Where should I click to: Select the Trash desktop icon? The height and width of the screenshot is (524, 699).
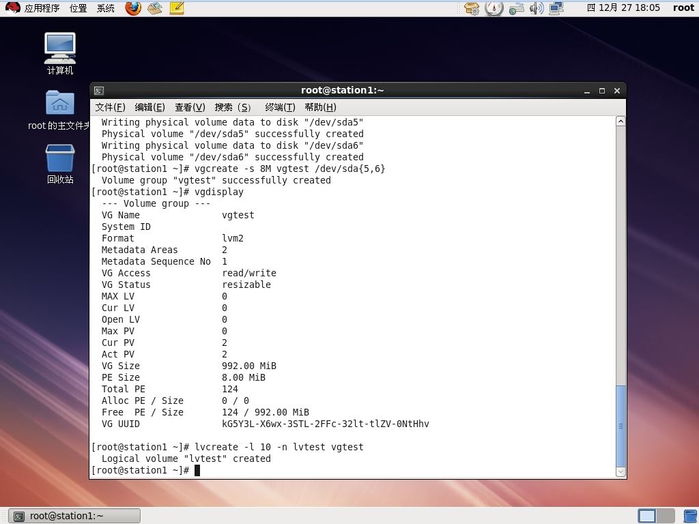point(60,164)
